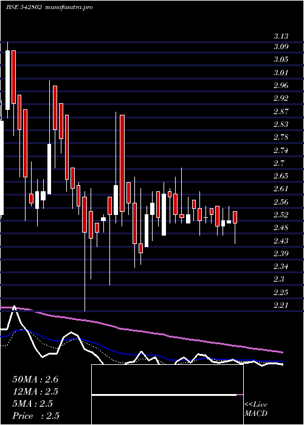304x425 pixels.
Task: Click the Price : 2.5 value
Action: pyautogui.click(x=36, y=416)
